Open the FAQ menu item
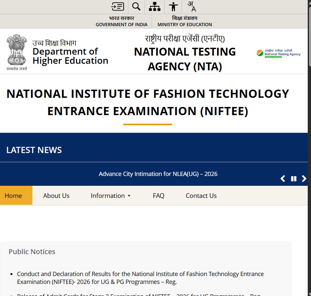 158,196
